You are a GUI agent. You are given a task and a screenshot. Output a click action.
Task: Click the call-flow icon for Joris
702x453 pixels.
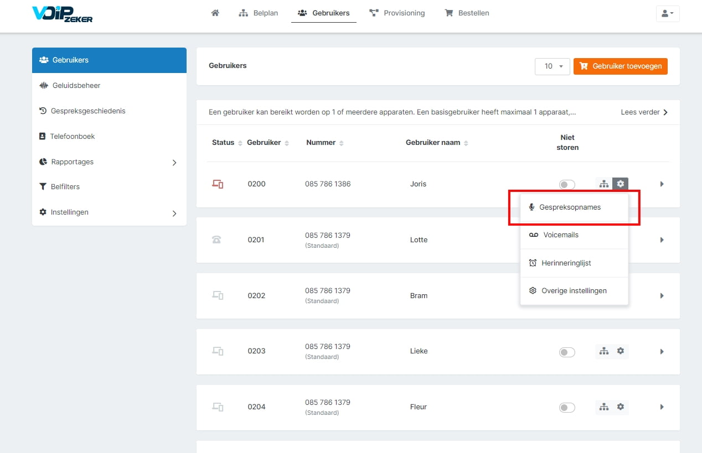604,184
